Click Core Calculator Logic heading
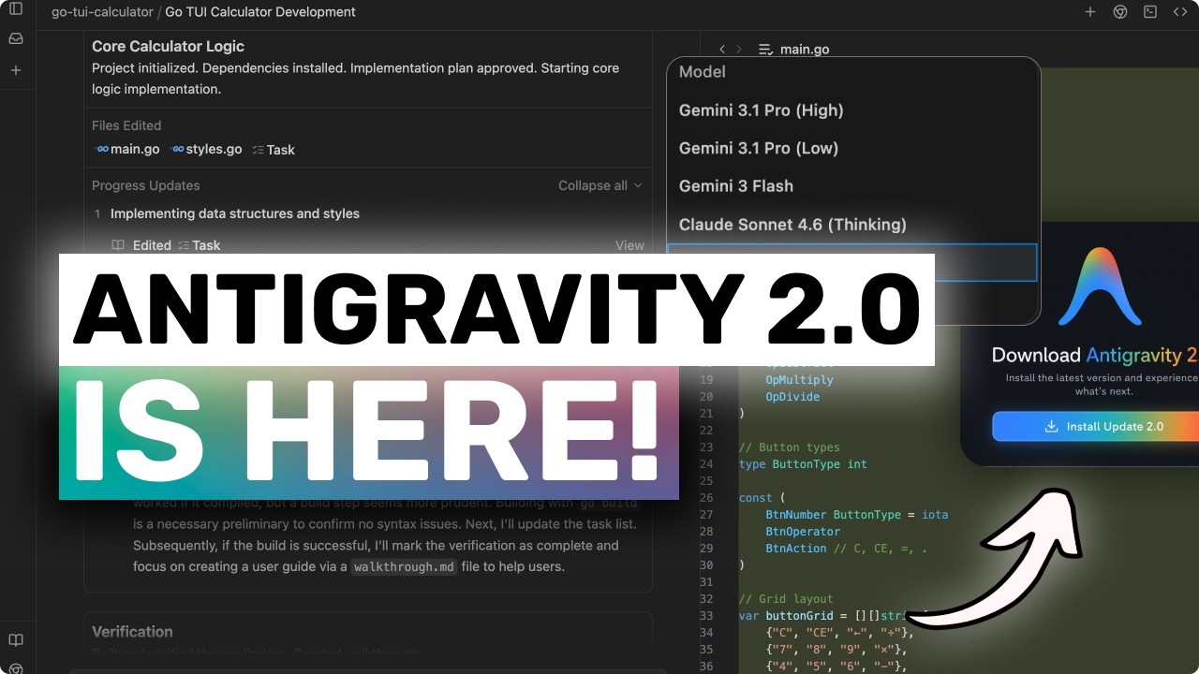The width and height of the screenshot is (1199, 674). tap(168, 46)
